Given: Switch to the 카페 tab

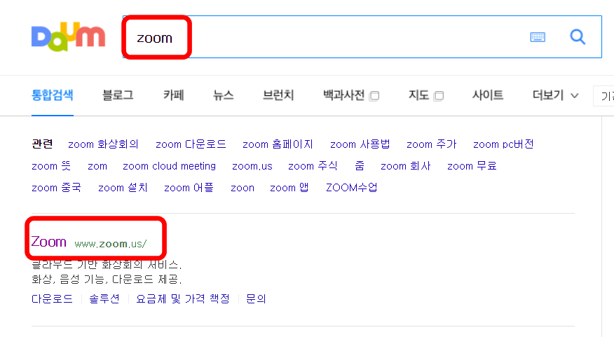Looking at the screenshot, I should [x=173, y=95].
